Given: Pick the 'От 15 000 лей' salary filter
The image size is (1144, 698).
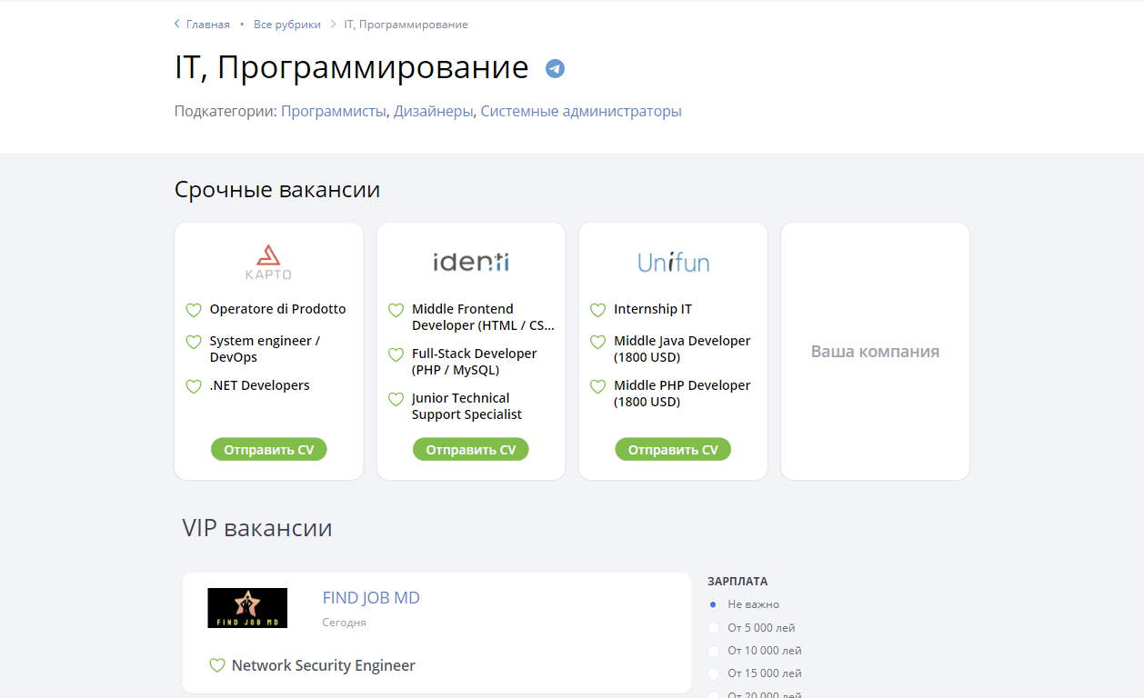Looking at the screenshot, I should tap(713, 673).
